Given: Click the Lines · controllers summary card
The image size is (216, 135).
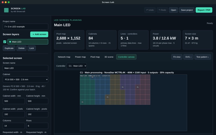Looking at the screenshot, I should point(133,40).
